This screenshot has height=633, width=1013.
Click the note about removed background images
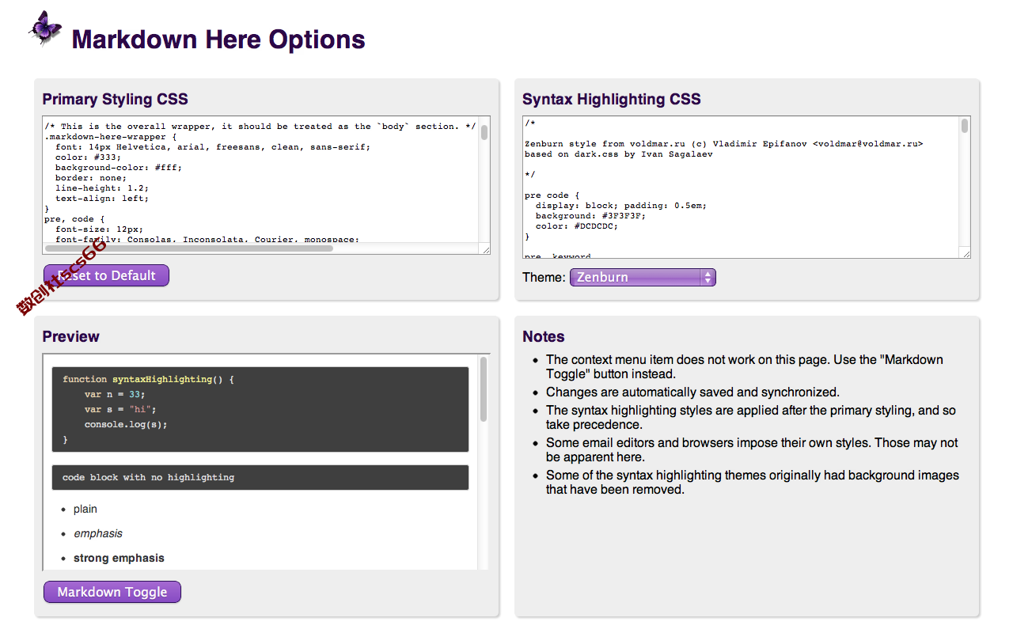pos(753,482)
